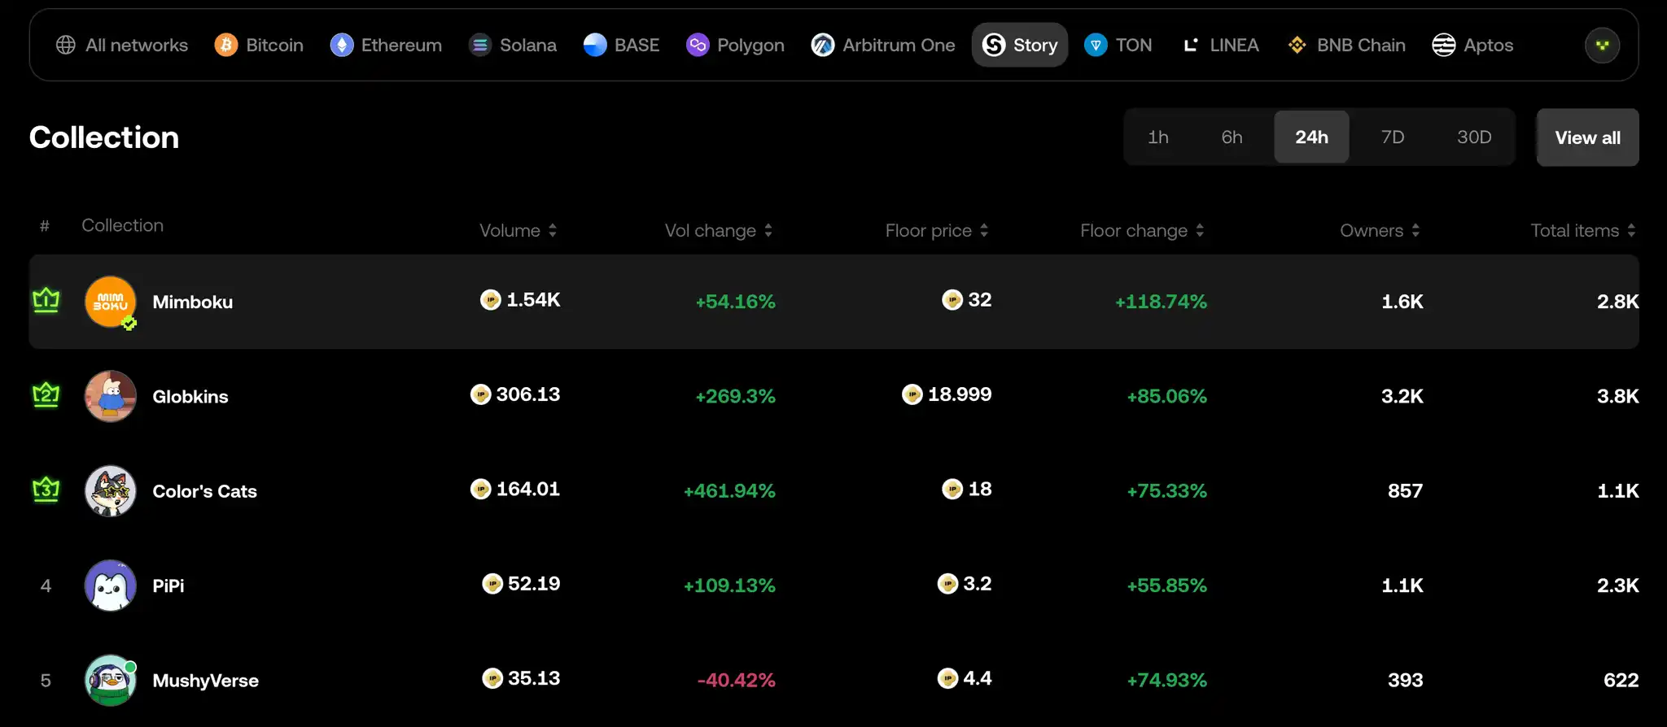
Task: Click the globe icon for All networks
Action: click(x=66, y=45)
